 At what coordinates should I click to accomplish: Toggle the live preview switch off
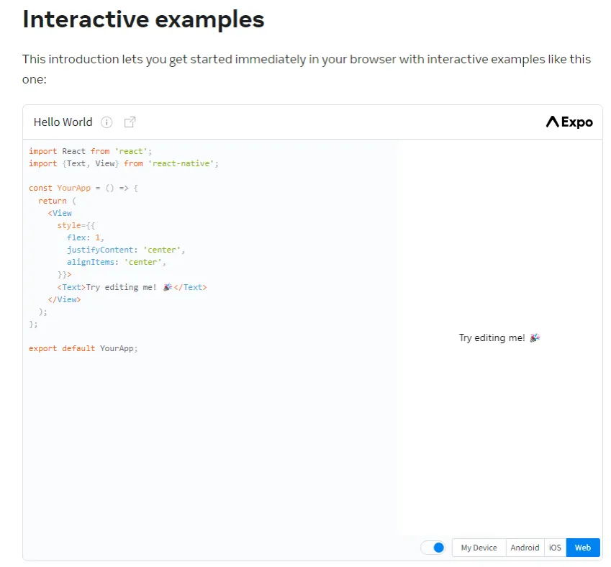point(433,547)
